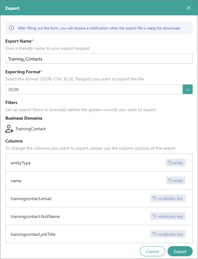Click 'Select the format' helper text
This screenshot has width=198, height=259.
coord(75,79)
